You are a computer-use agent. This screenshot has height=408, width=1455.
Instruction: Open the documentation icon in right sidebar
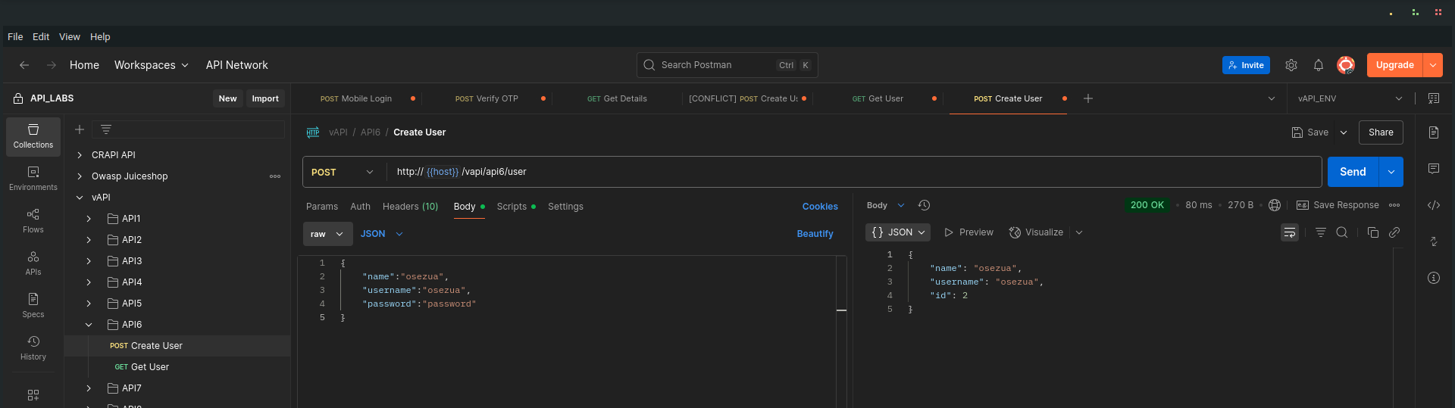pos(1434,132)
